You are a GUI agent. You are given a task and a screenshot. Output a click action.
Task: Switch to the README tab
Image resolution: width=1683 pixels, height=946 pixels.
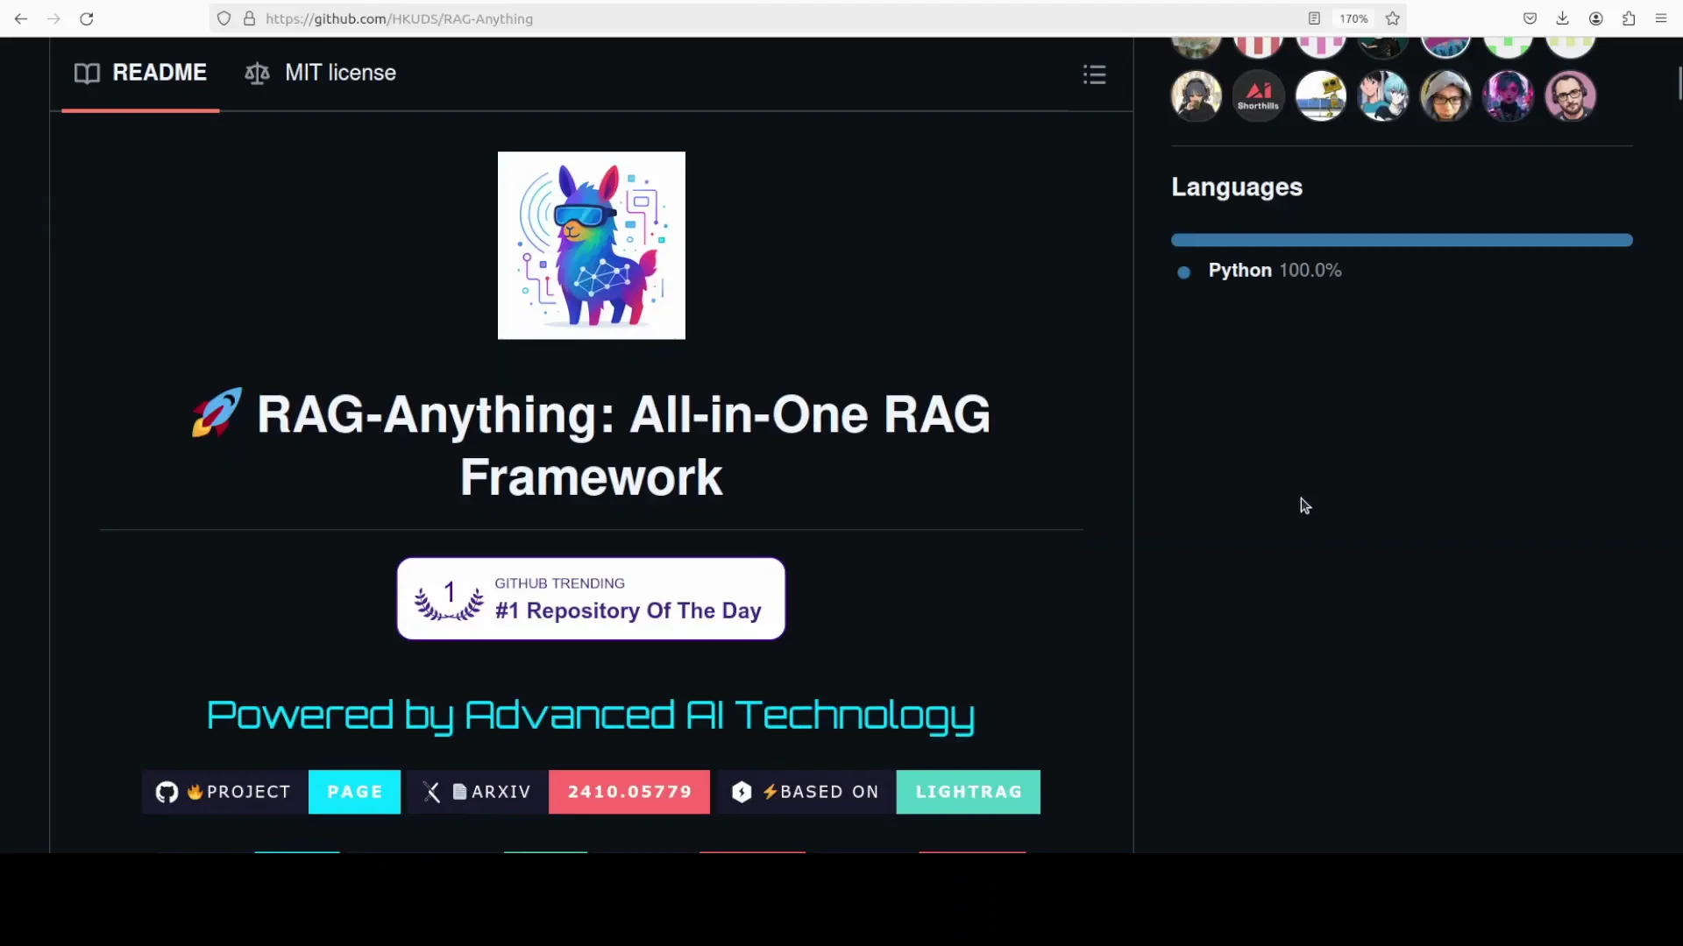point(140,73)
